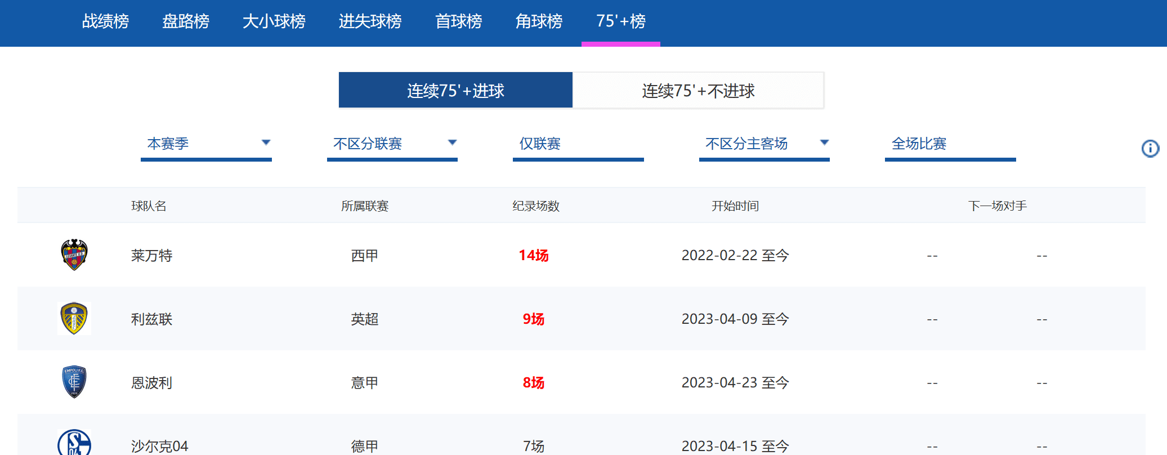Expand the 本赛季 season dropdown
The image size is (1167, 455).
pos(206,144)
